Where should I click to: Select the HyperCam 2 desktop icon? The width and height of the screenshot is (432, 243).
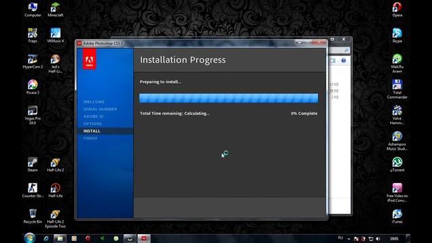[x=32, y=61]
